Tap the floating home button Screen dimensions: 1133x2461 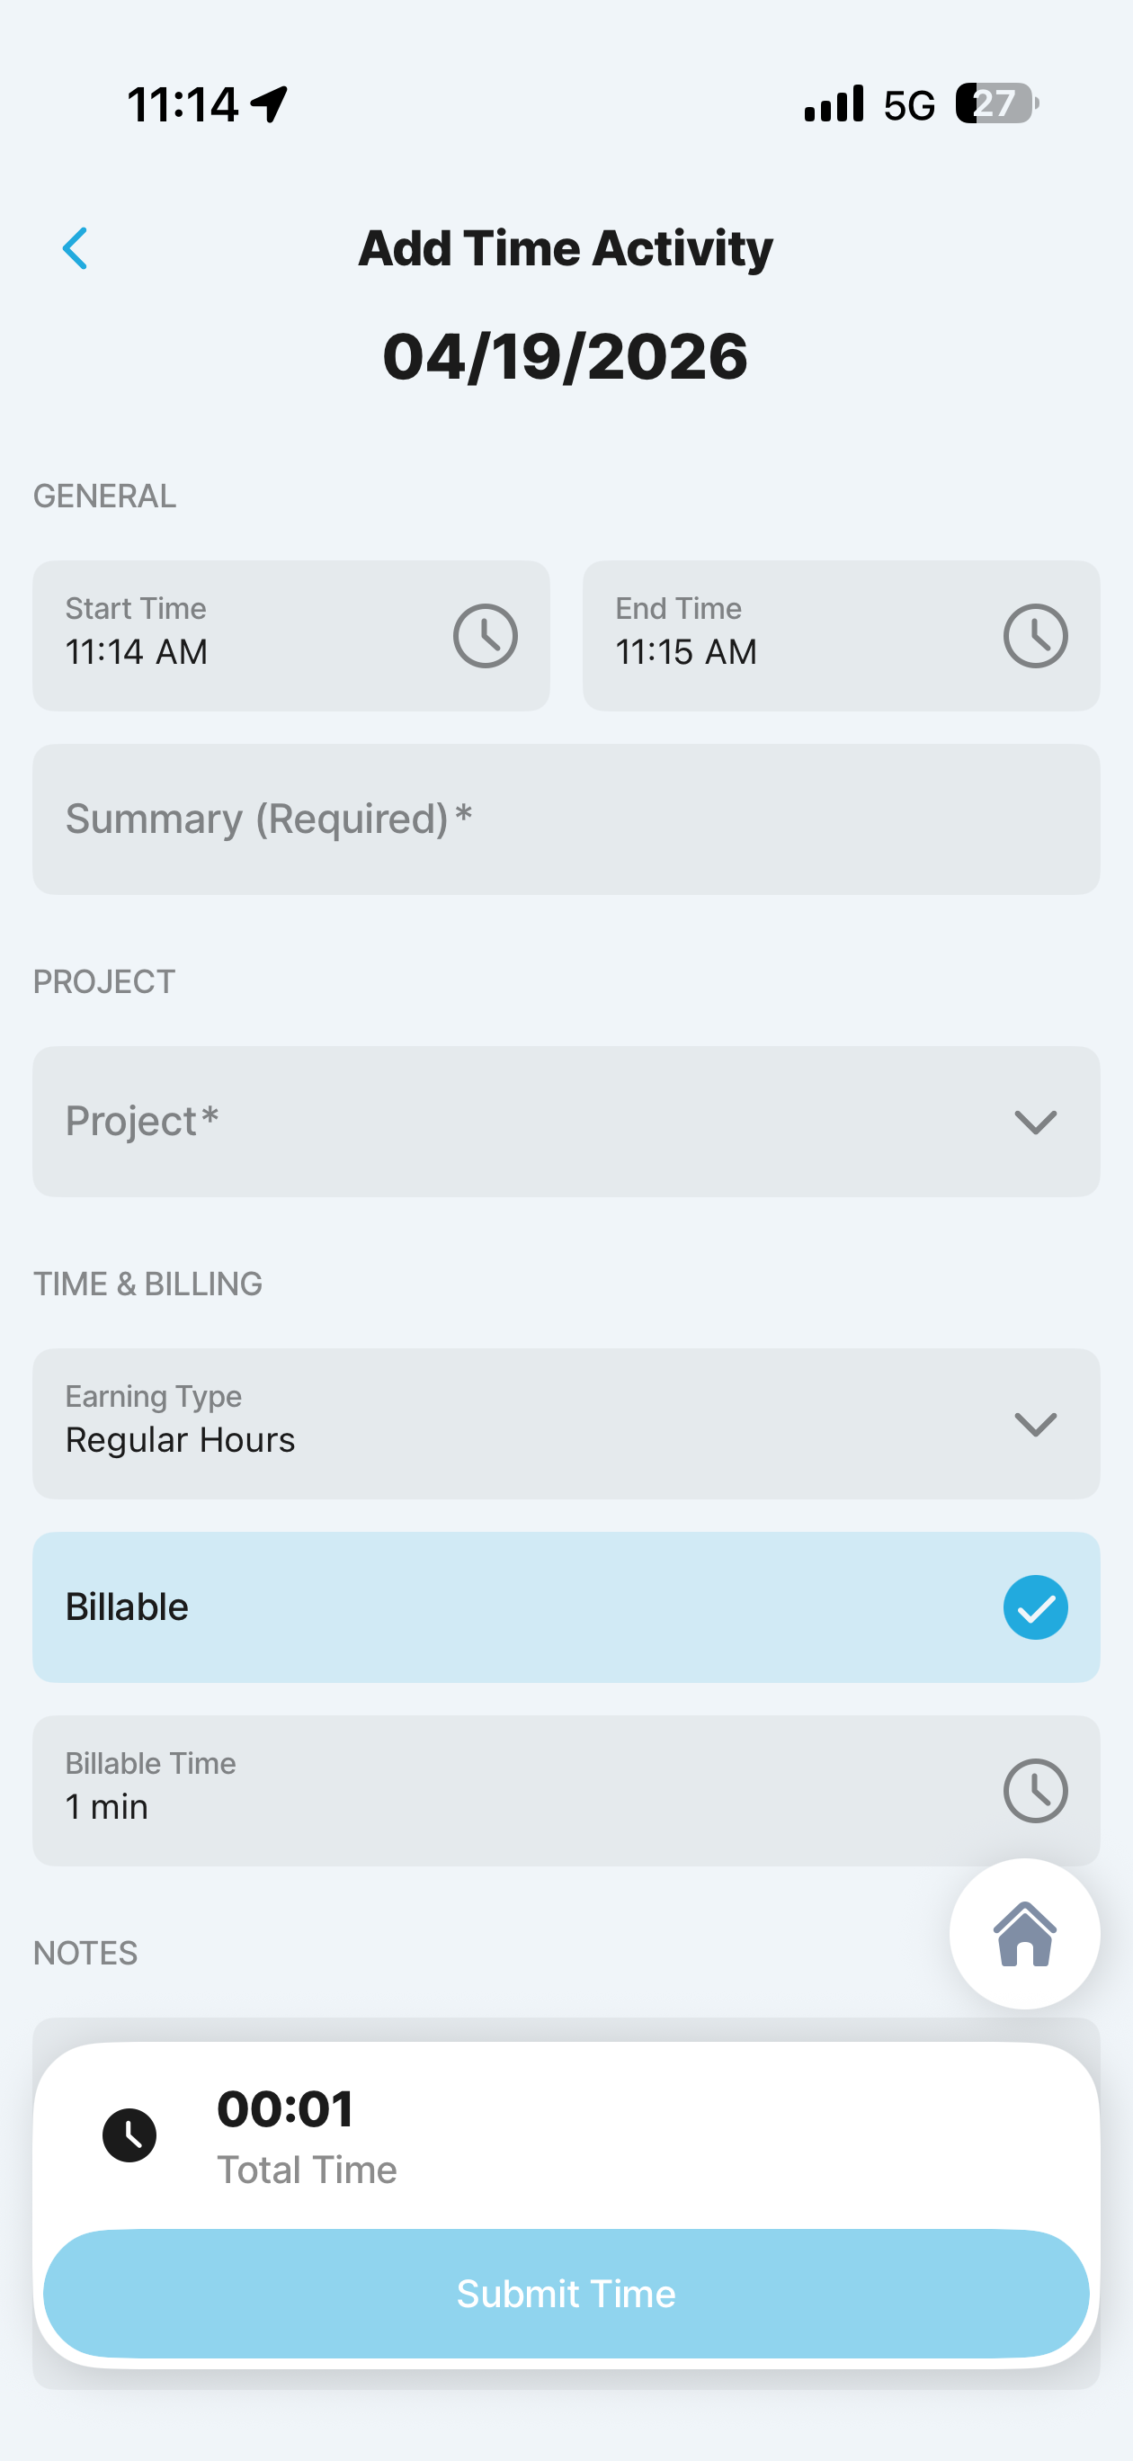pos(1024,1934)
